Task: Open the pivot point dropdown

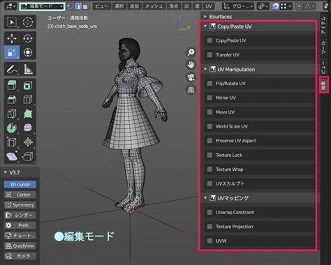Action: click(263, 6)
